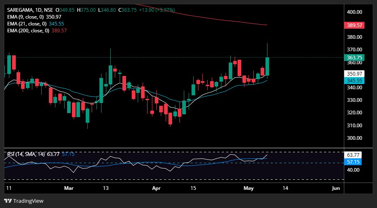Open the TradingView brand link
The width and height of the screenshot is (377, 208).
coord(24,201)
